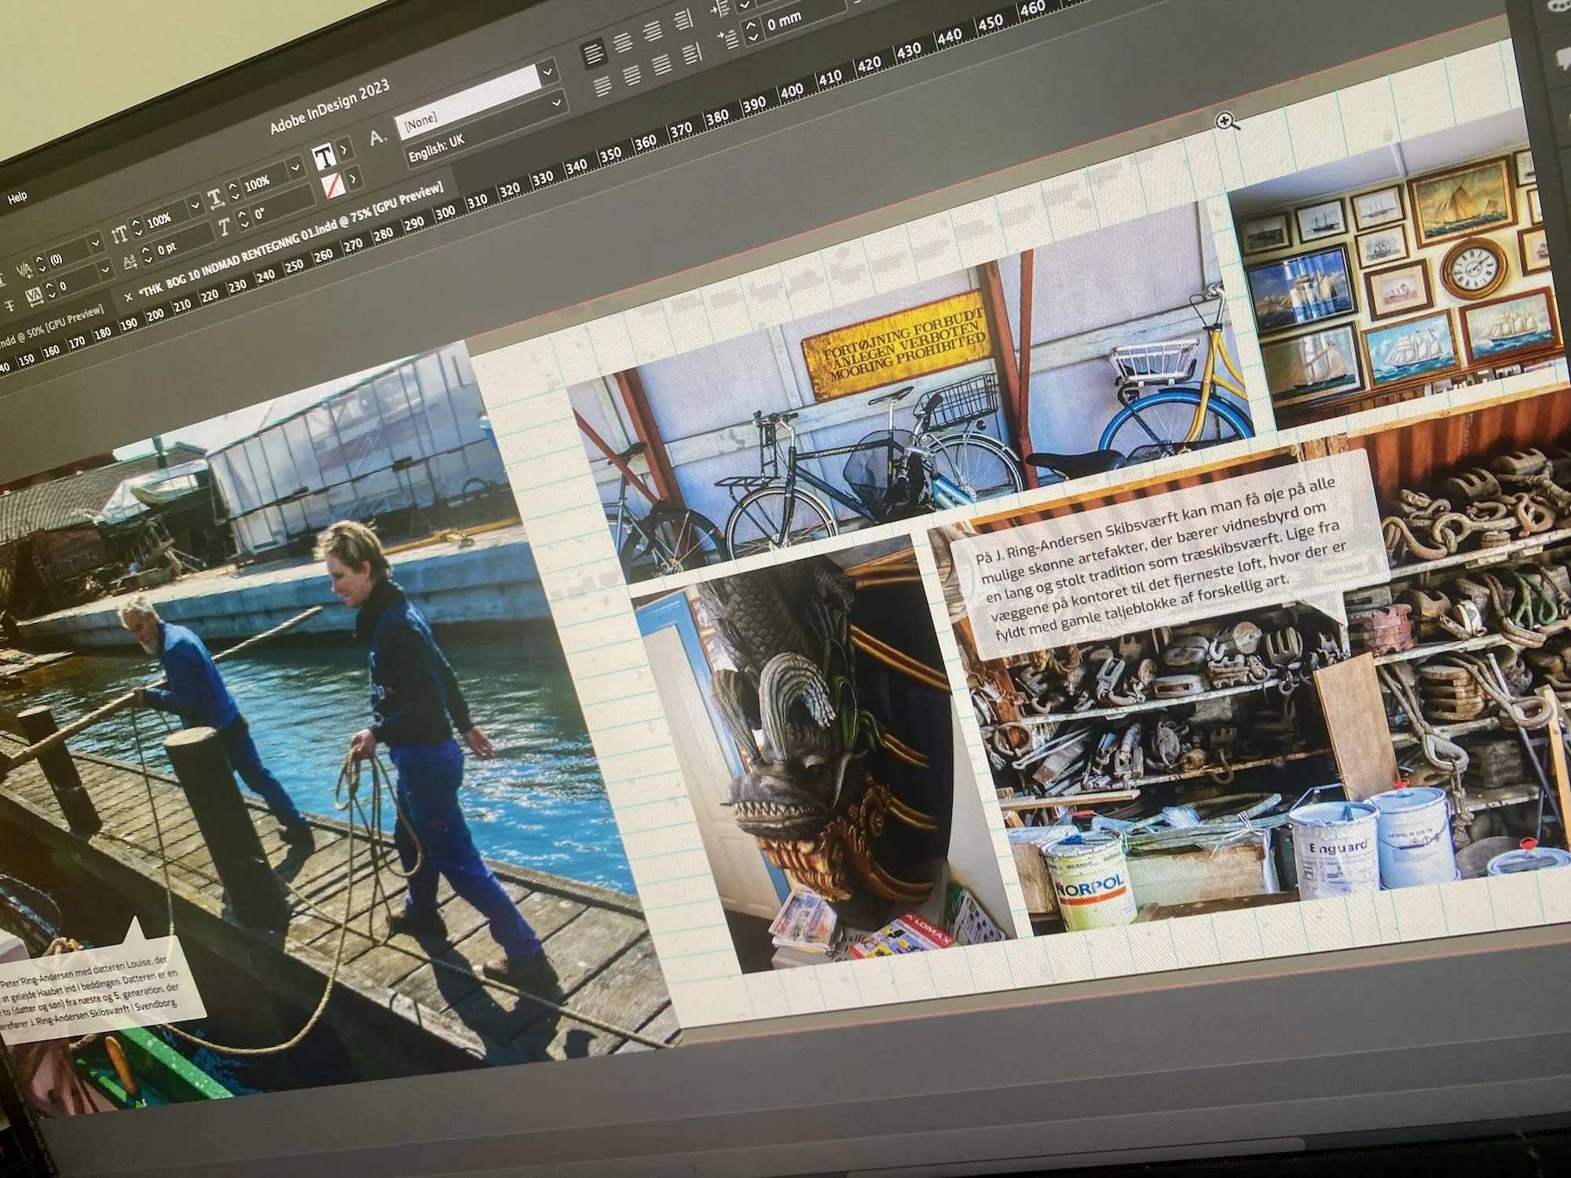Click the Baseline Shift icon
Image resolution: width=1571 pixels, height=1178 pixels.
point(129,262)
